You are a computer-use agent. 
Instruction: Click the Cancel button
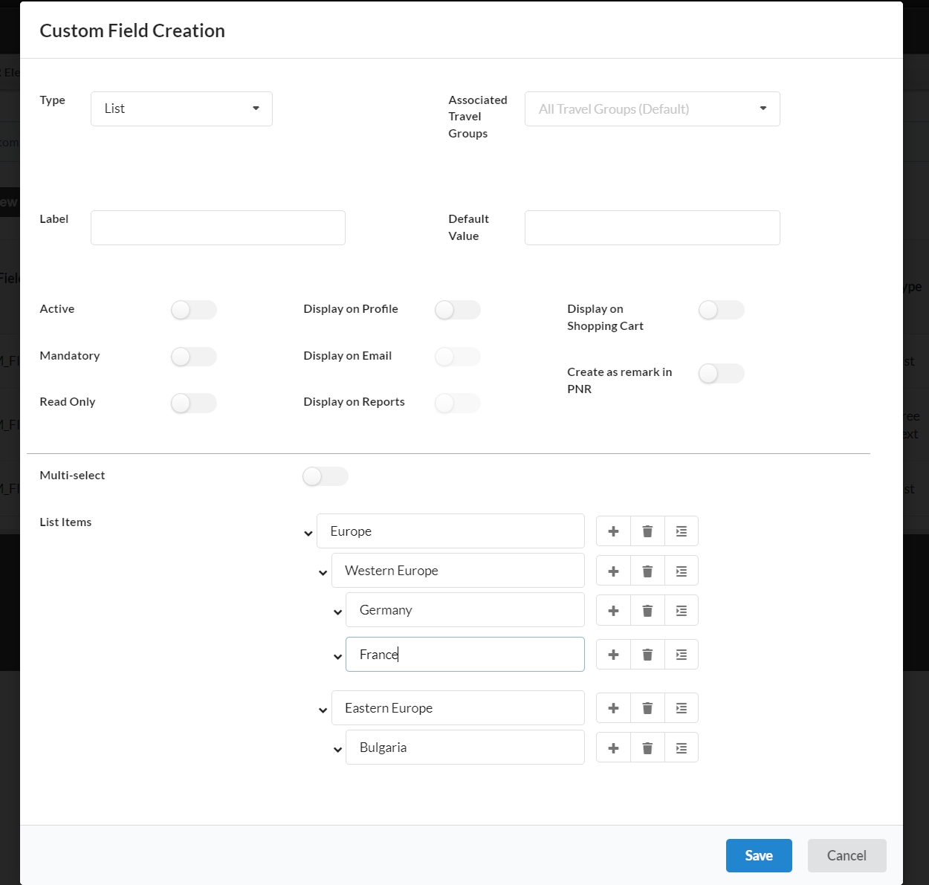coord(847,855)
